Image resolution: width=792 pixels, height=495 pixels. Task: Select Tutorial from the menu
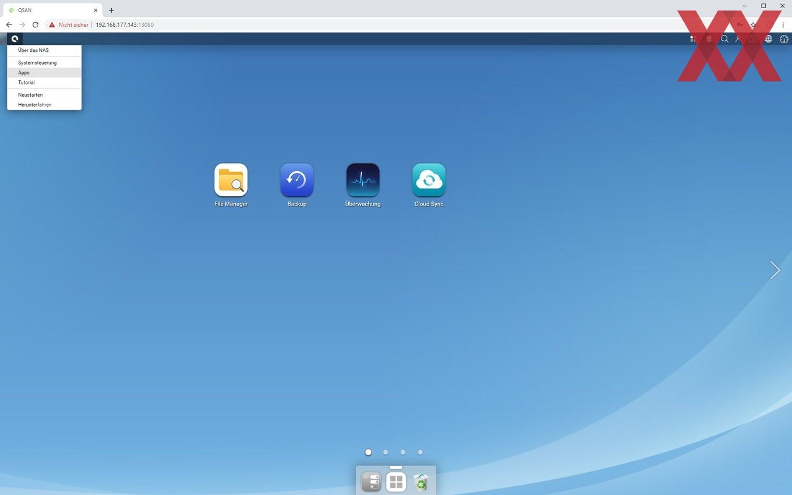(x=44, y=83)
